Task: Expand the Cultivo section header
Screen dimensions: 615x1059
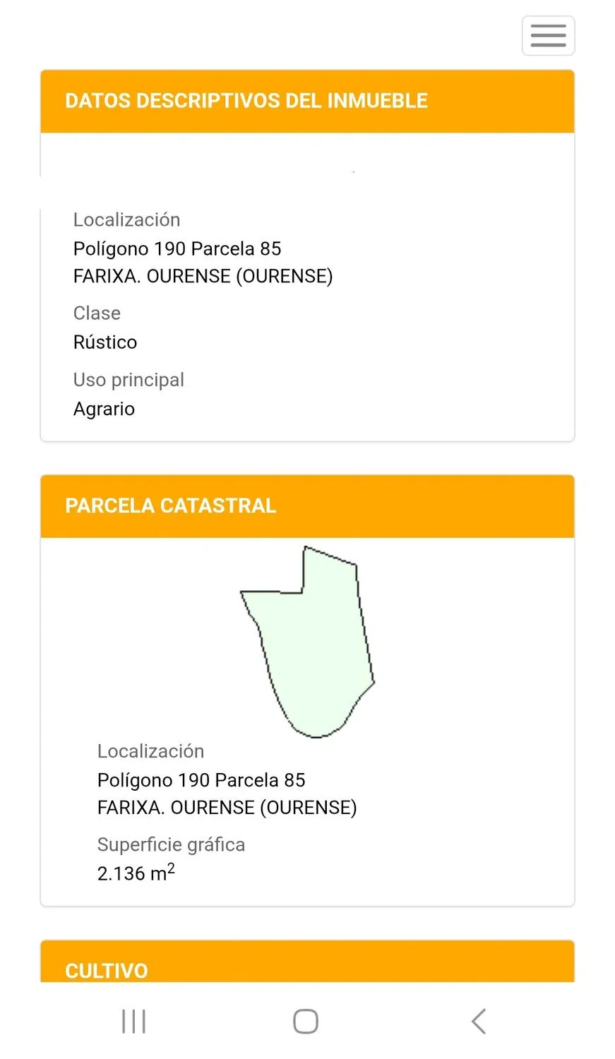Action: coord(107,970)
